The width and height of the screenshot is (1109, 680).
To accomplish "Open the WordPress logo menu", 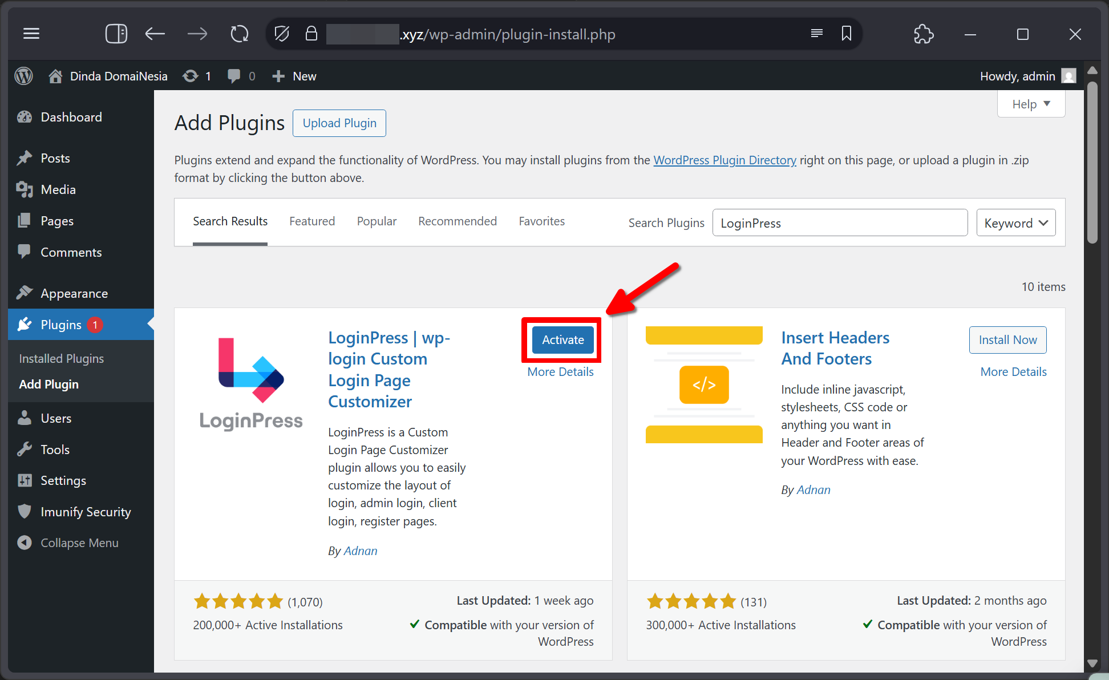I will 23,76.
